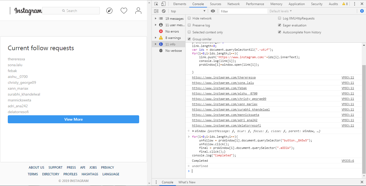Open Instagram Explore compass icon

pyautogui.click(x=109, y=11)
